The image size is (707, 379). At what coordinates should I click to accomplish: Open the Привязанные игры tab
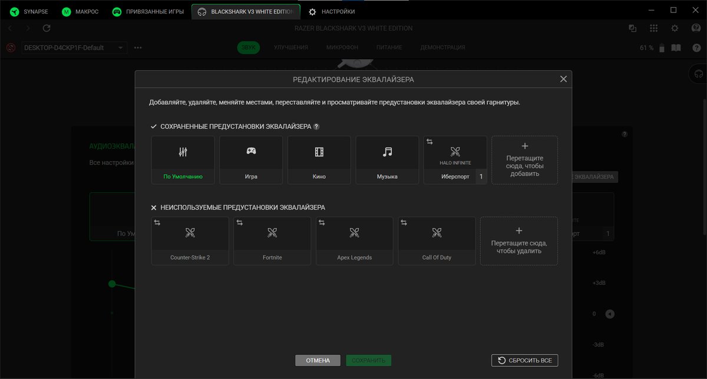coord(149,11)
